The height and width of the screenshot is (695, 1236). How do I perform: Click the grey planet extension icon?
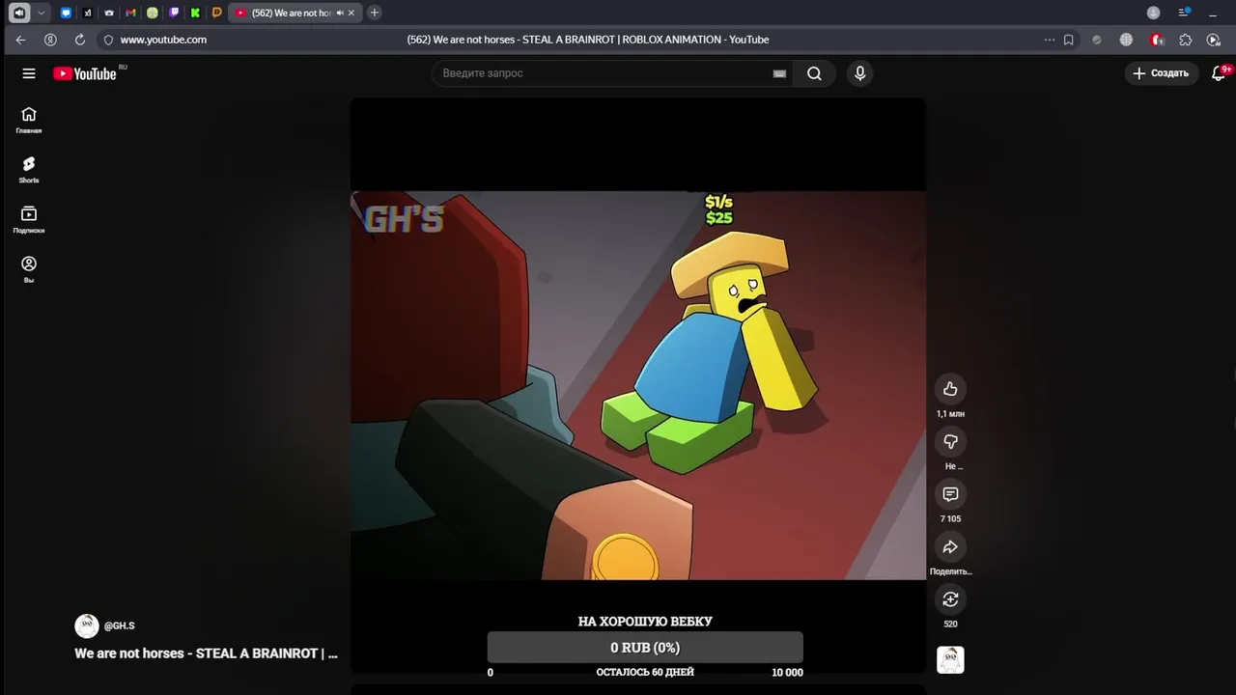[1096, 40]
